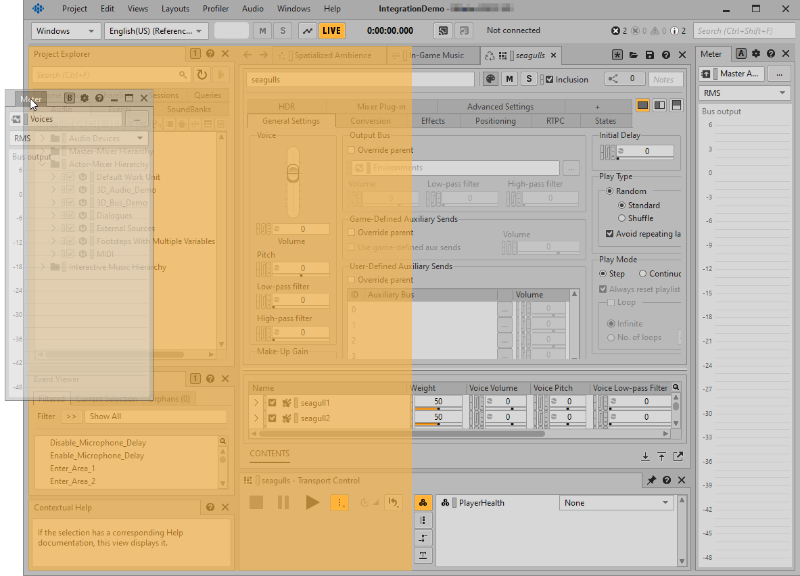Enable Output Bus Override parent checkbox

pos(351,150)
